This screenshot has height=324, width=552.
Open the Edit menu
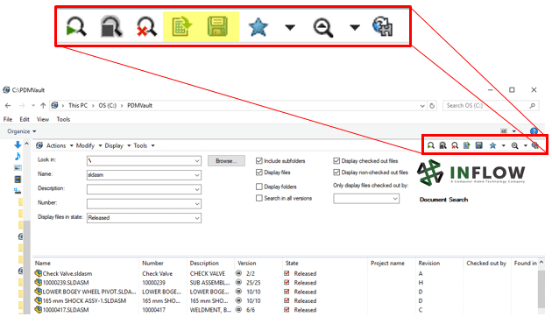25,119
